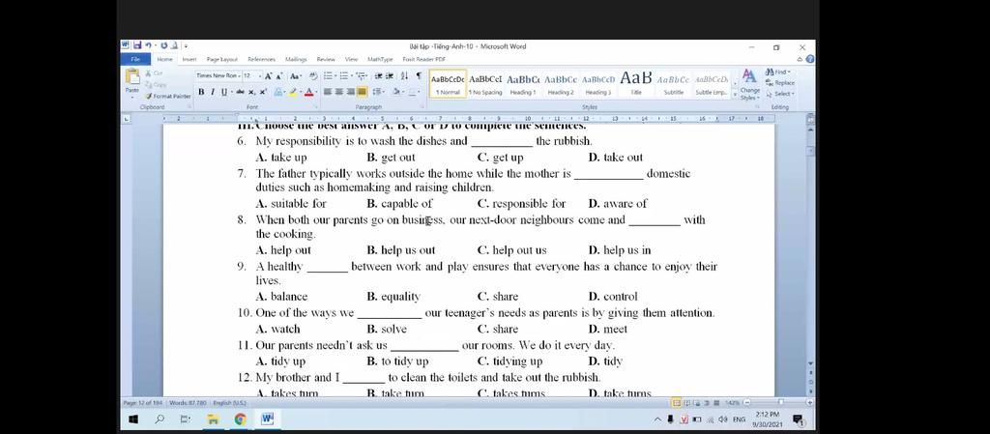
Task: Save the document from Quick Access Toolbar
Action: (137, 45)
